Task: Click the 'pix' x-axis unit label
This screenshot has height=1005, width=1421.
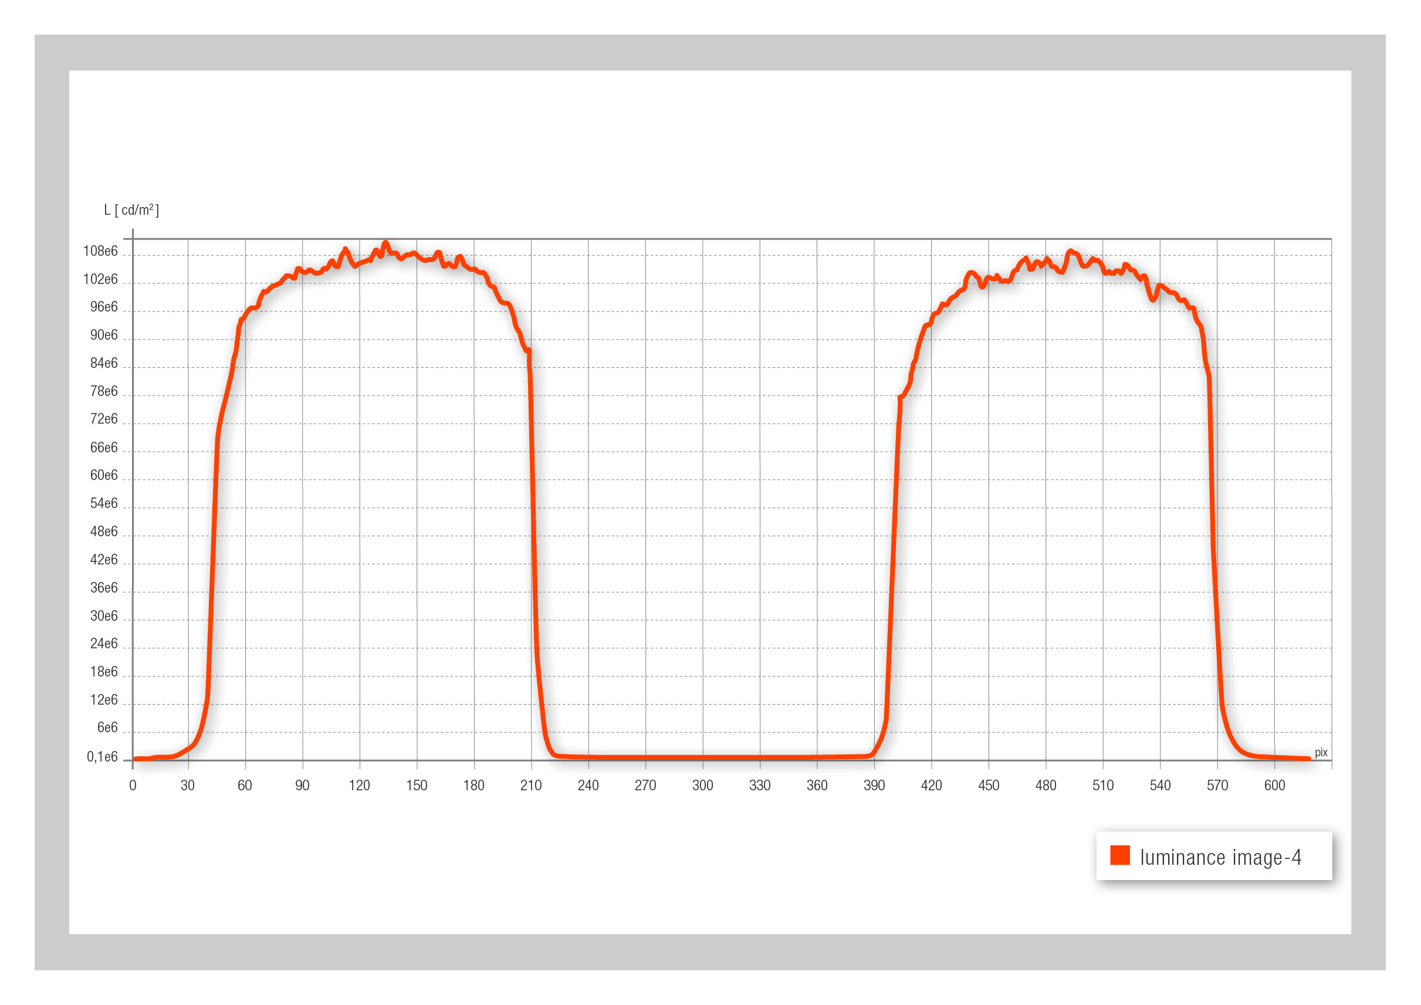Action: coord(1321,752)
